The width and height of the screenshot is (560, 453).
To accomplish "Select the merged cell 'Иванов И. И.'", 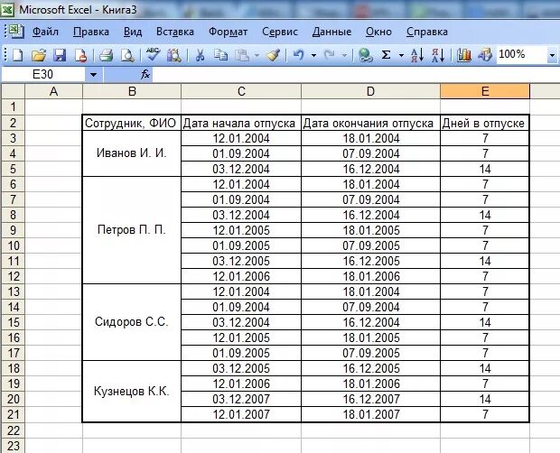I will [x=132, y=153].
